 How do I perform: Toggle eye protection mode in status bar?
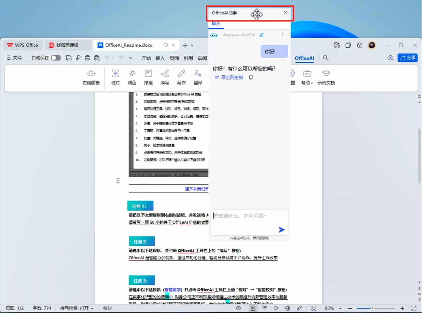tap(238, 308)
